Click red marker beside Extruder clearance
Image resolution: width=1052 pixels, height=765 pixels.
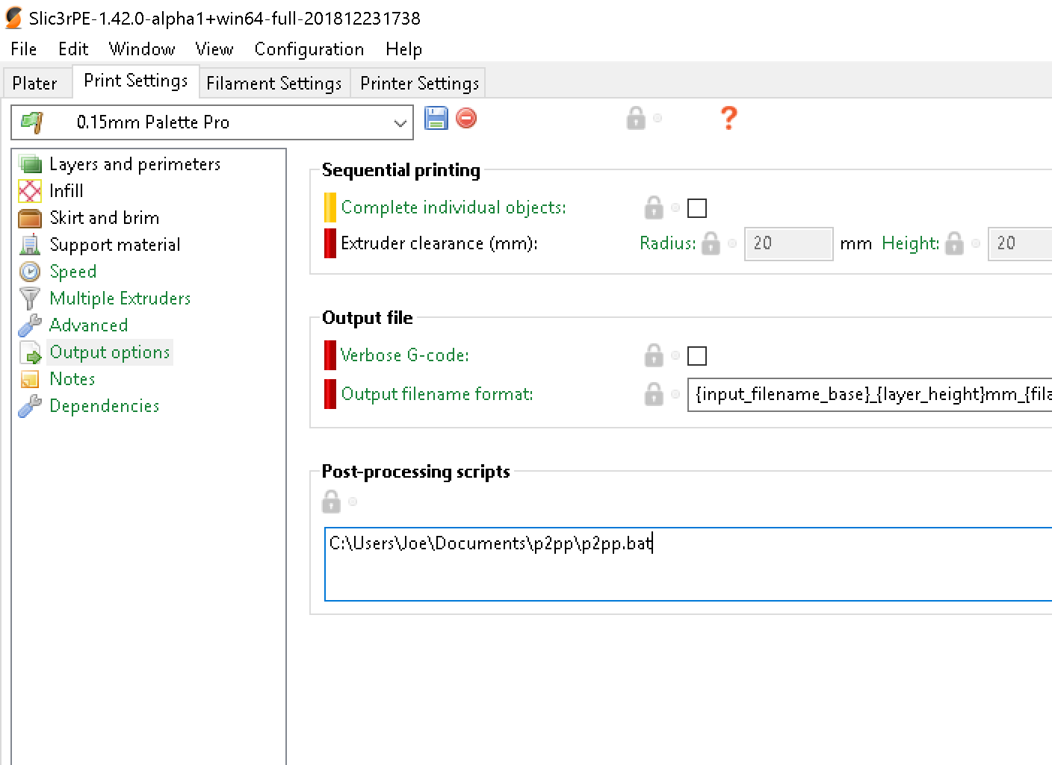tap(330, 243)
